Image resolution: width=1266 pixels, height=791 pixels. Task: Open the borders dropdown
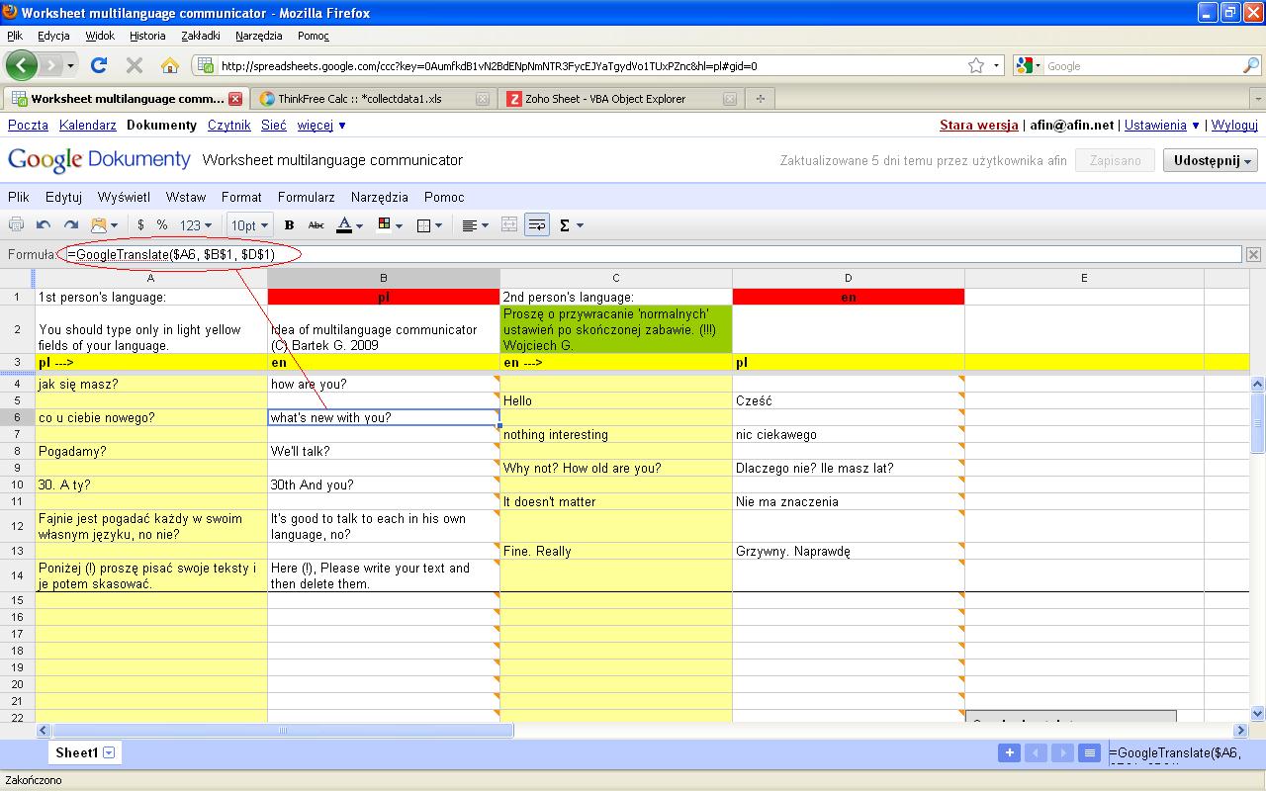[x=428, y=225]
